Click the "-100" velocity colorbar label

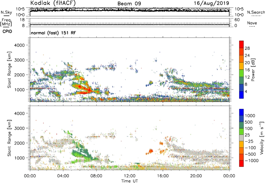(250, 148)
